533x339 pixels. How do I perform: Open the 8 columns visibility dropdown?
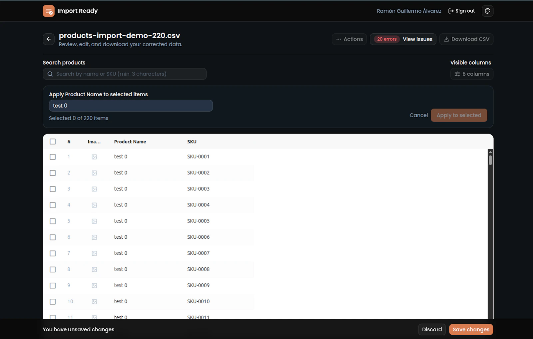pyautogui.click(x=472, y=74)
